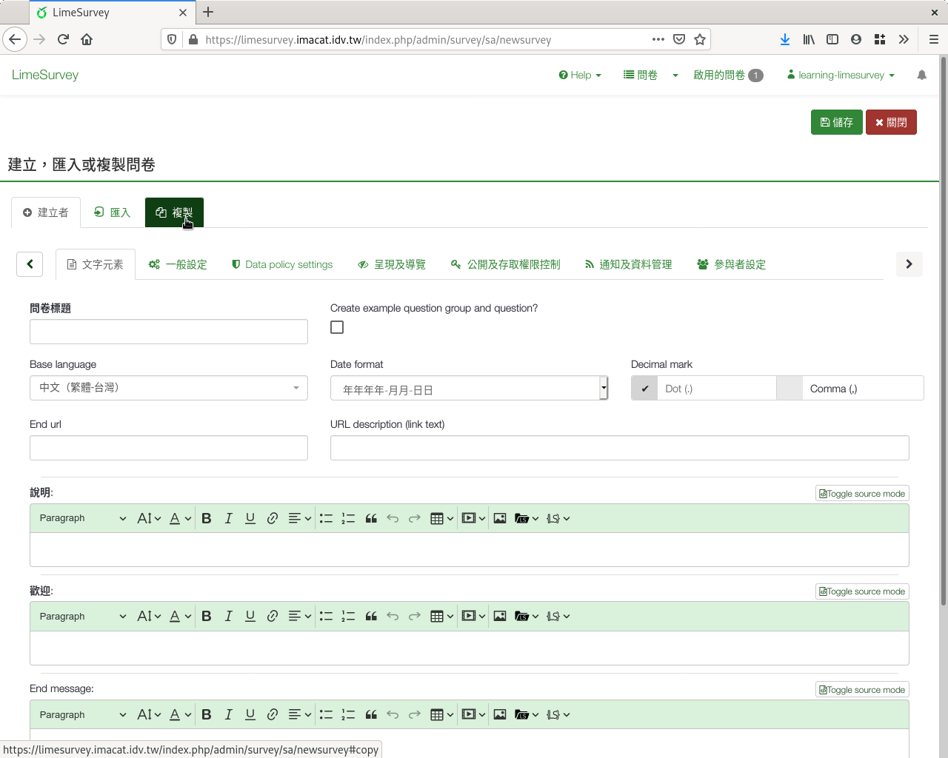Open the Firefox hamburger menu
Image resolution: width=948 pixels, height=758 pixels.
pyautogui.click(x=934, y=39)
